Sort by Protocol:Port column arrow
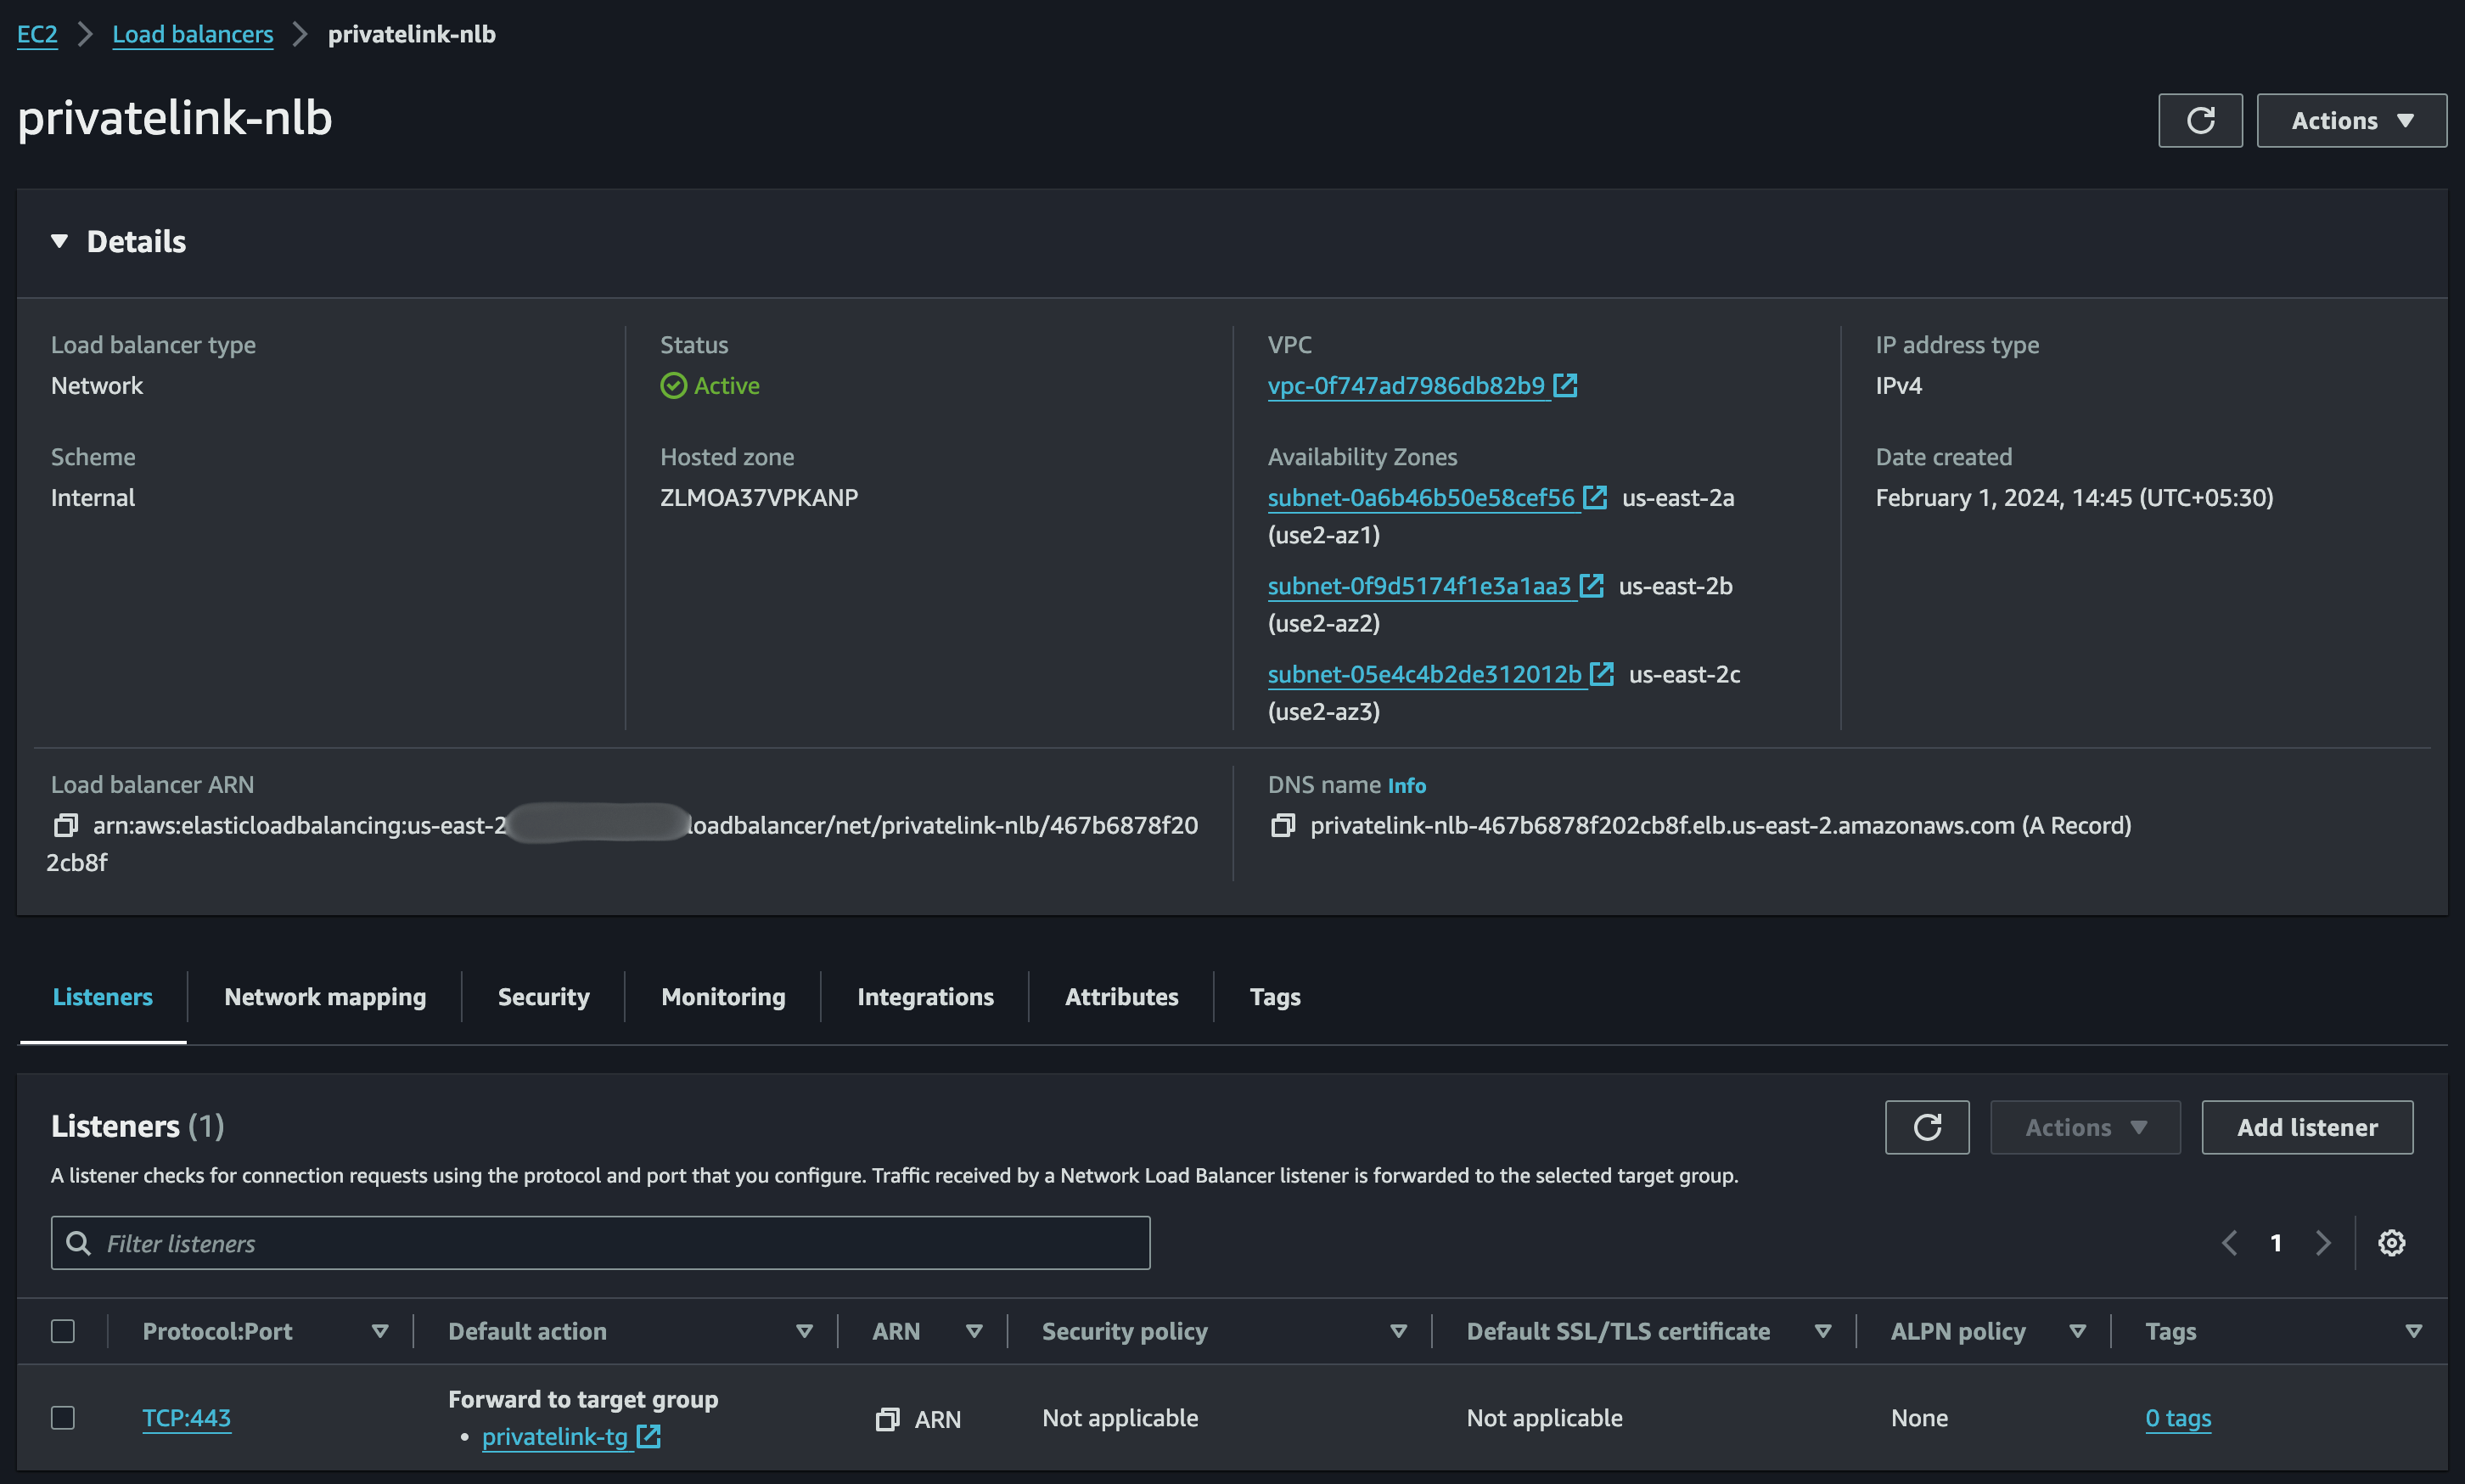Viewport: 2465px width, 1484px height. coord(379,1331)
